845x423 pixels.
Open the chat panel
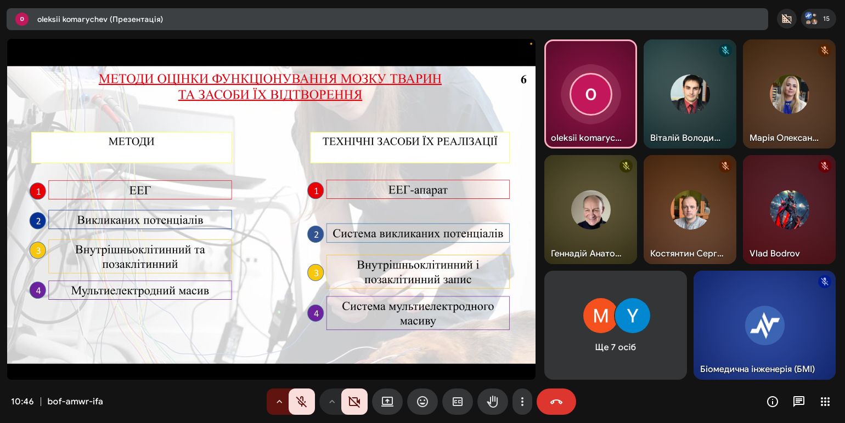799,402
